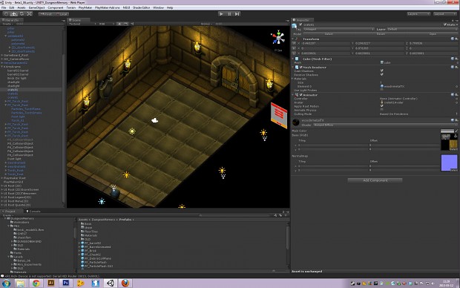Viewport: 460px width, 288px height.
Task: Click the Step frame button
Action: pyautogui.click(x=237, y=14)
